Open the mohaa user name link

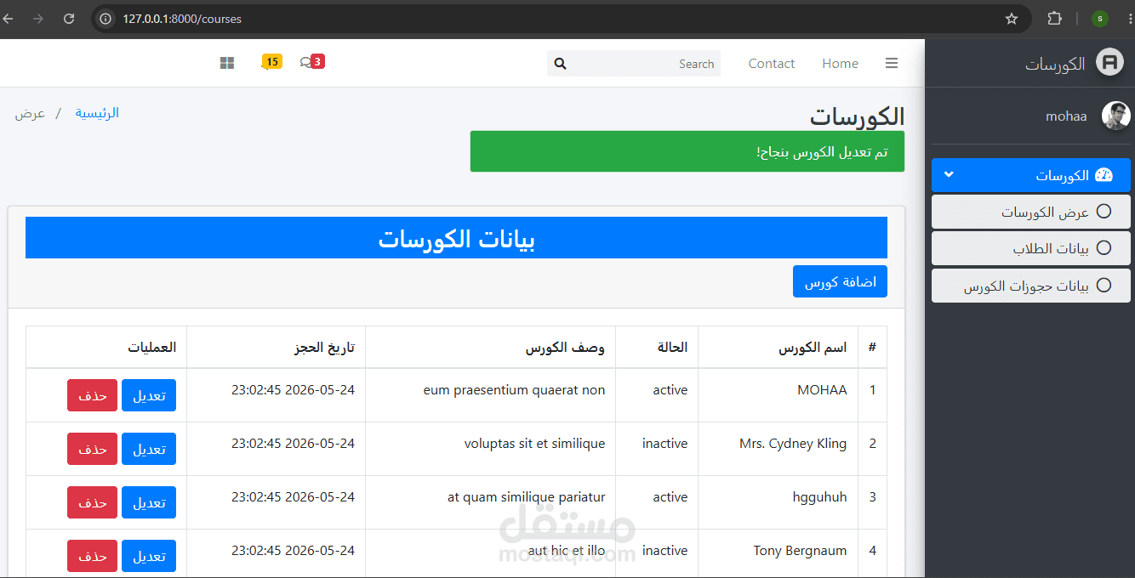[x=1066, y=116]
